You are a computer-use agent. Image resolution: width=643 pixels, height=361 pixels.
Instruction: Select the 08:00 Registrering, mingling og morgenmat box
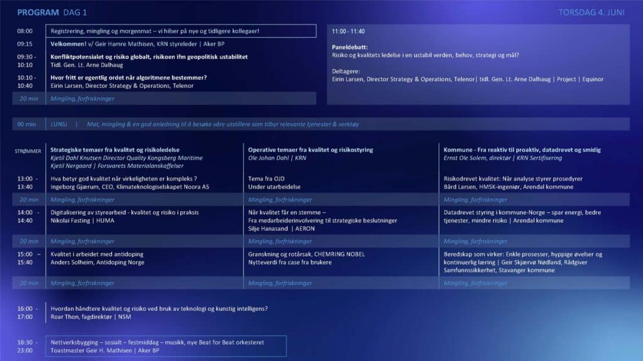tap(181, 31)
